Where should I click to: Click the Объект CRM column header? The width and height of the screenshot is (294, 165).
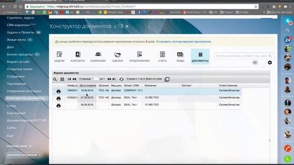click(131, 86)
